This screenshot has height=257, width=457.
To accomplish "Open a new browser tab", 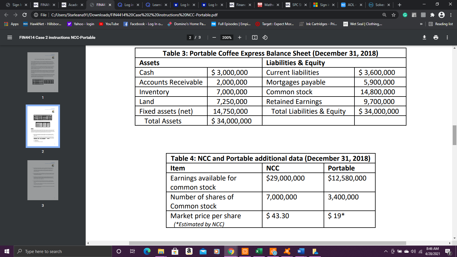I will [x=400, y=5].
